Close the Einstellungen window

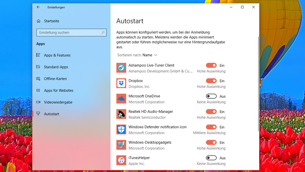click(x=253, y=7)
